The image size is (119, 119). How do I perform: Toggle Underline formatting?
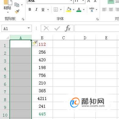43,9
